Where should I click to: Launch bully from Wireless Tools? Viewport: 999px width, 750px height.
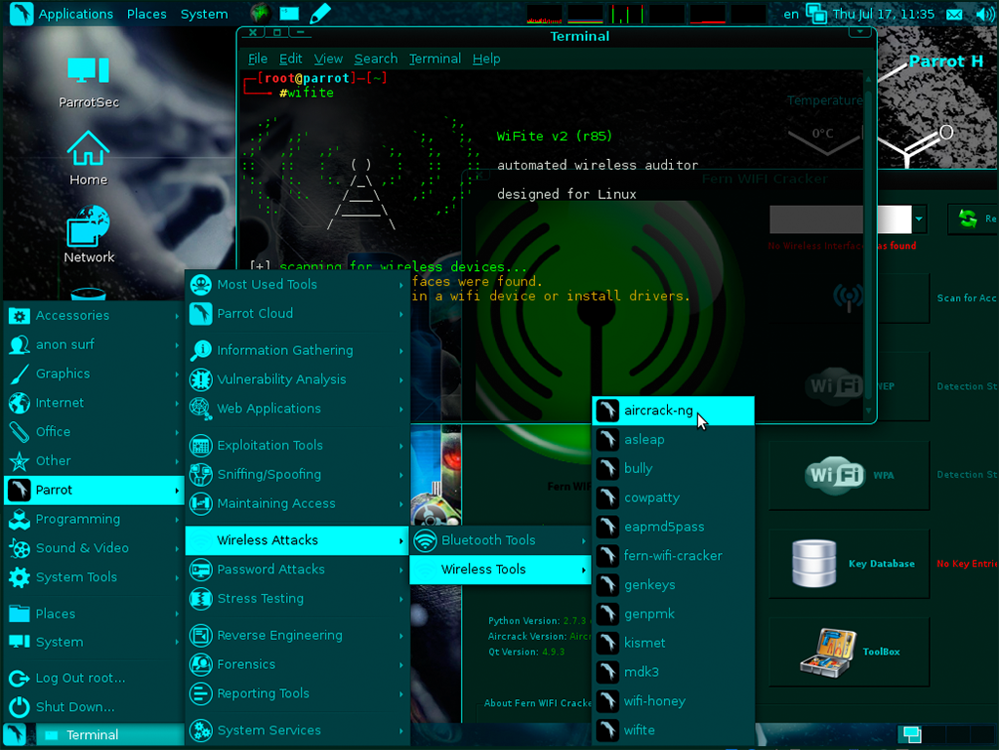pos(674,469)
